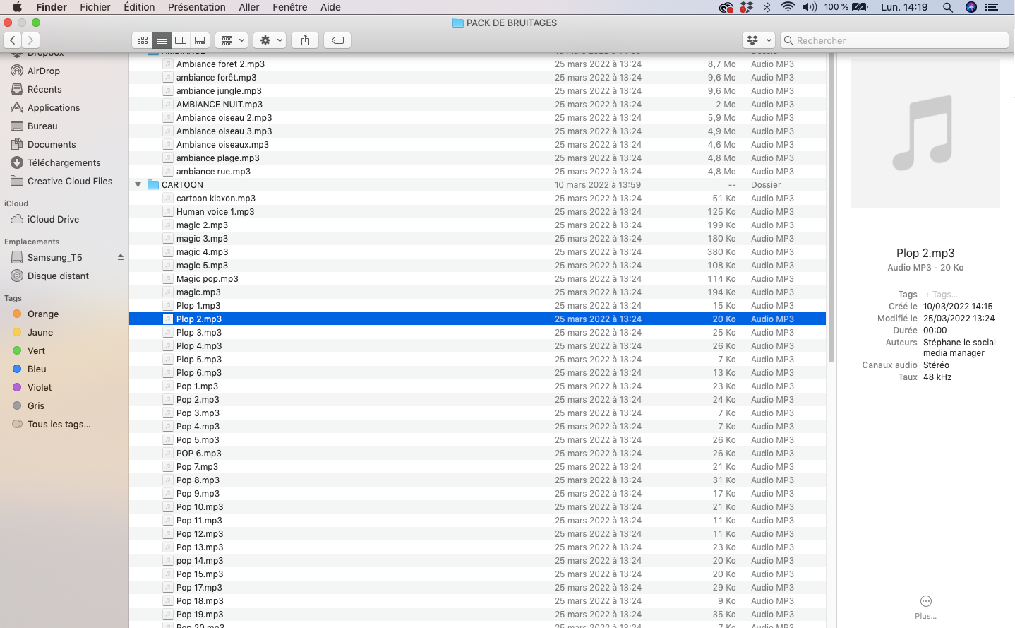Switch to list view mode
Viewport: 1015px width, 628px height.
pos(162,40)
